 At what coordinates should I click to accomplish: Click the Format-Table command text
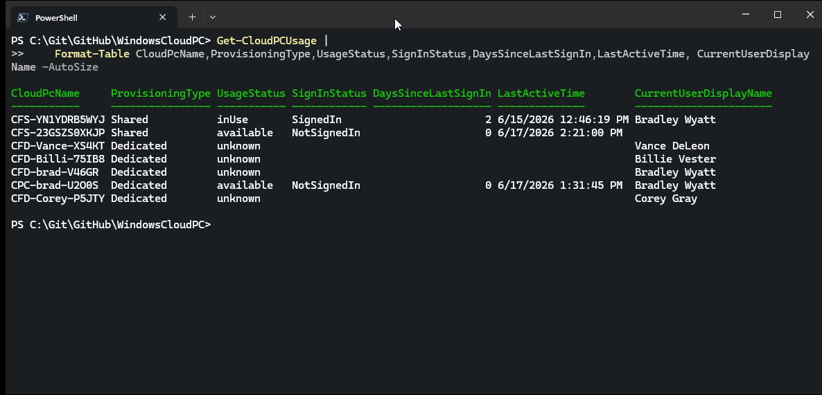click(91, 54)
